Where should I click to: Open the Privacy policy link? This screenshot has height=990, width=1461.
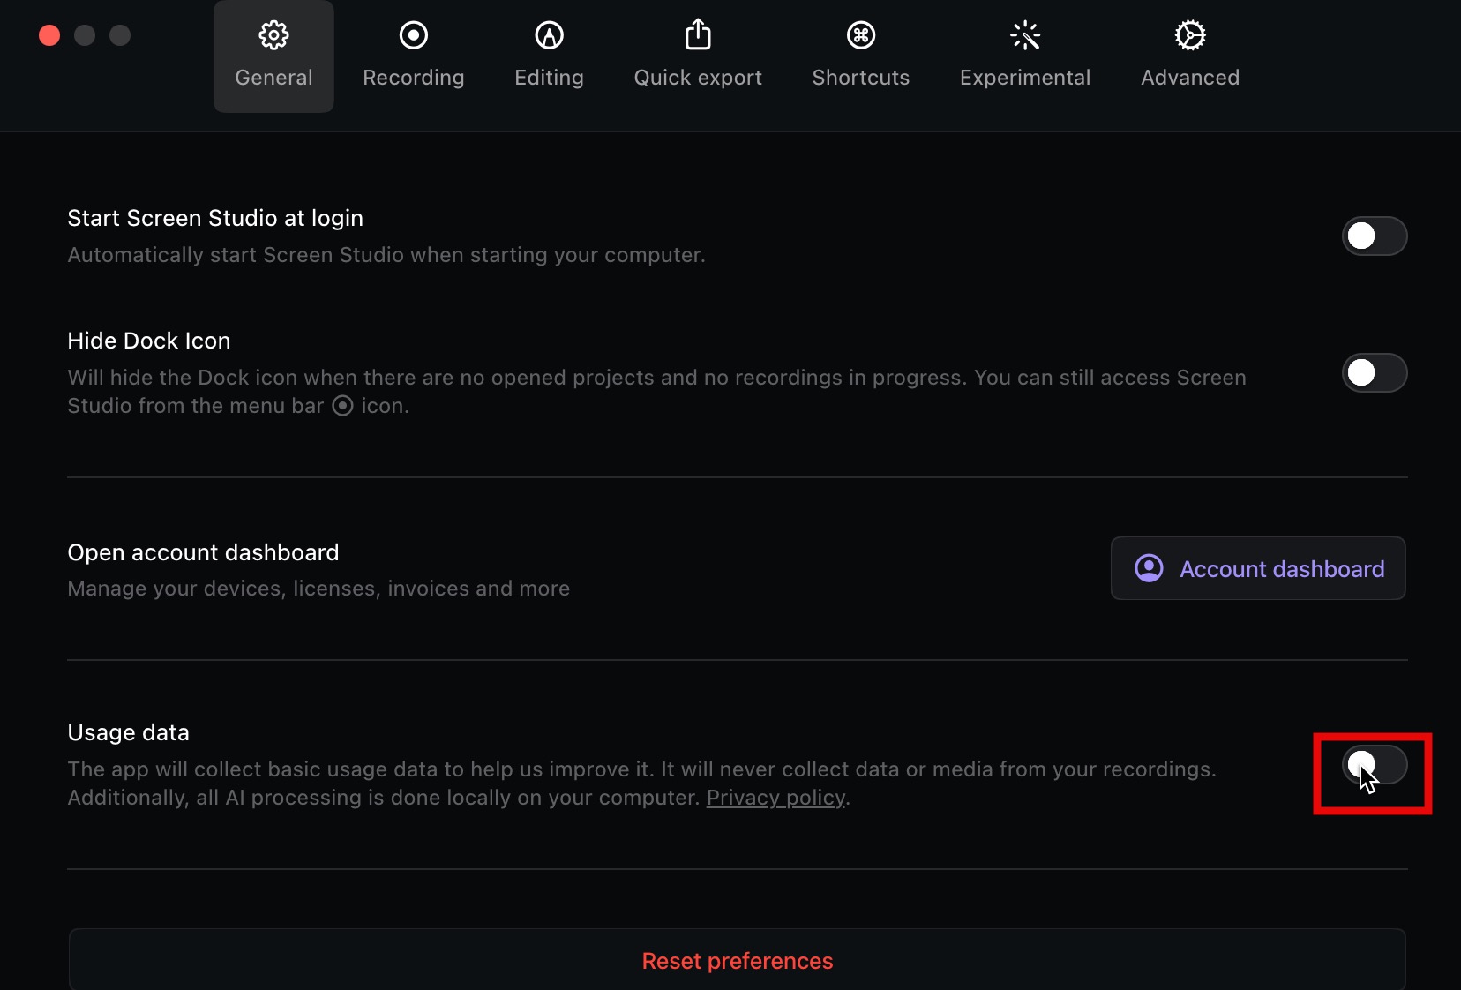click(775, 798)
